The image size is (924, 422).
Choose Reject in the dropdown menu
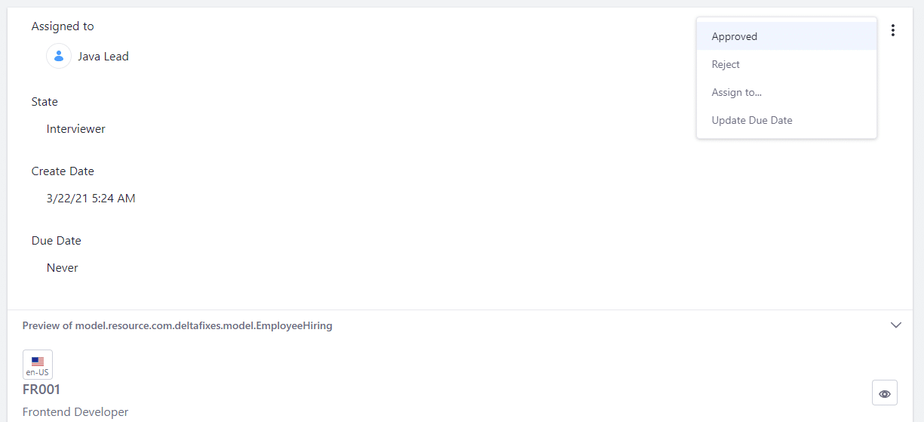coord(726,64)
